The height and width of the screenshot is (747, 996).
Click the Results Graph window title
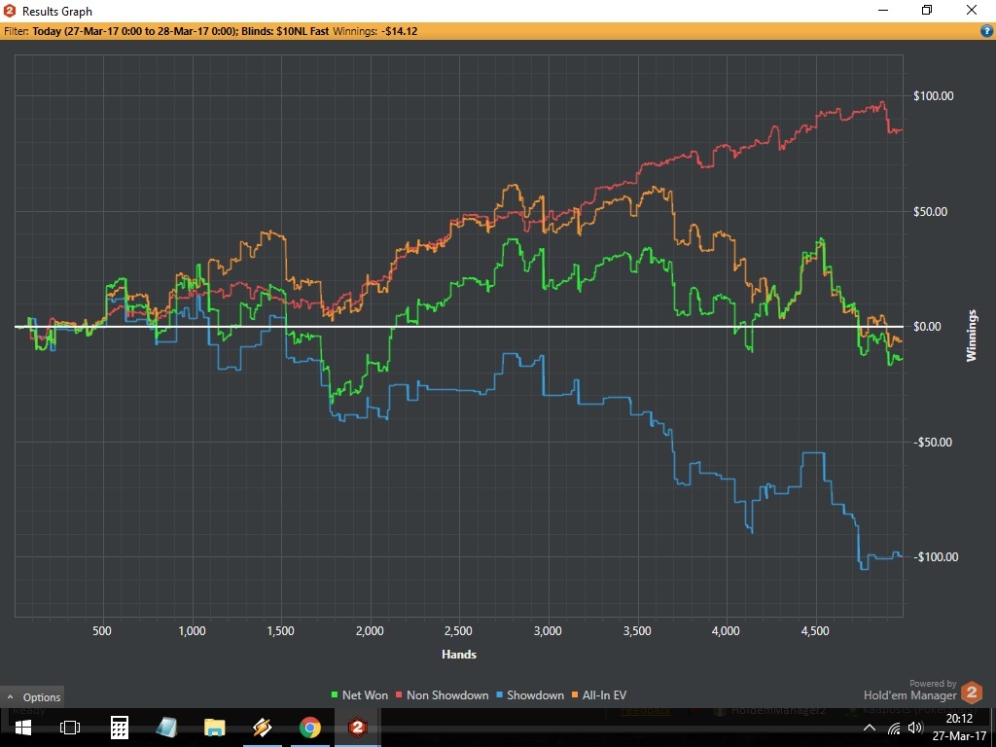[57, 11]
